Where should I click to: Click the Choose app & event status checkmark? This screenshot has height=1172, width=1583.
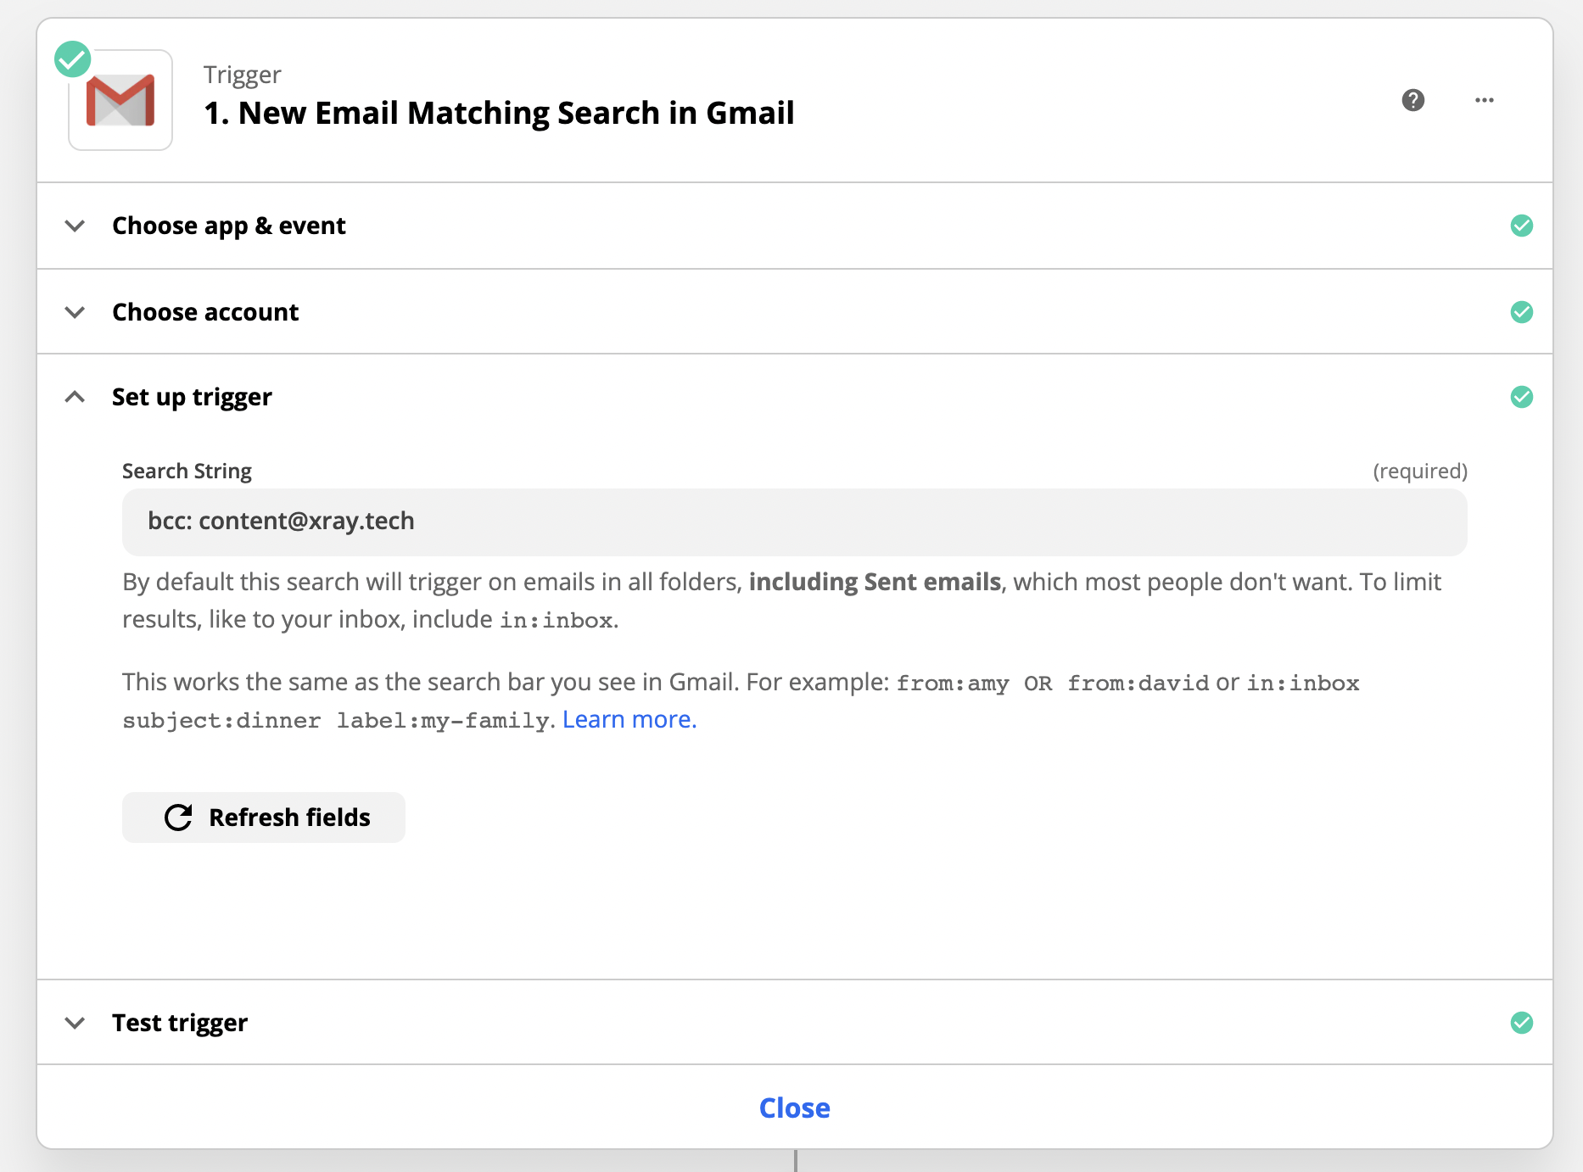coord(1521,226)
